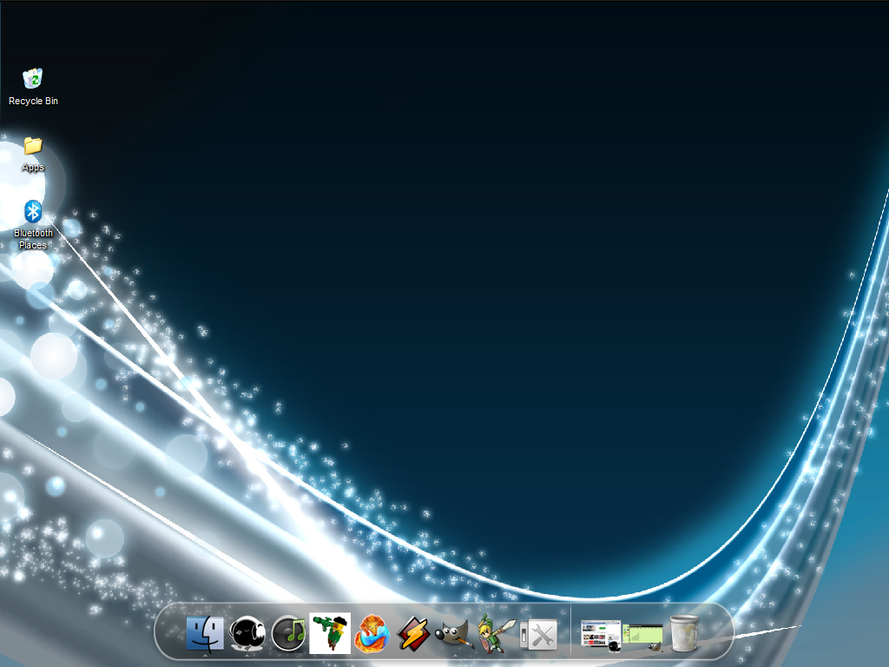Viewport: 889px width, 667px height.
Task: Click the "Apps" folder name label
Action: [x=33, y=168]
